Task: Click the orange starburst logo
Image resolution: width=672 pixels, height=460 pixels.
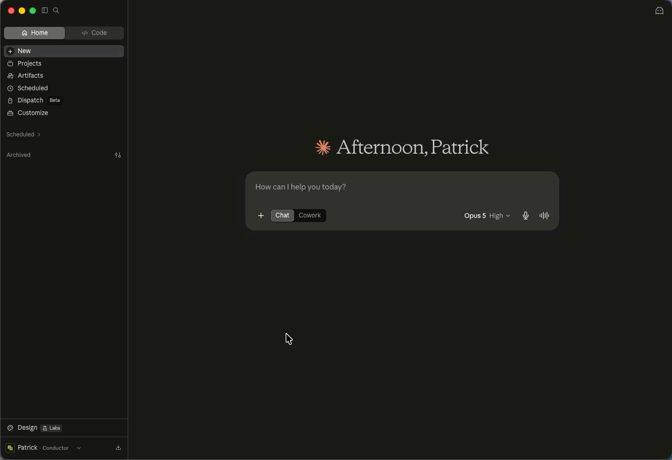Action: 323,148
